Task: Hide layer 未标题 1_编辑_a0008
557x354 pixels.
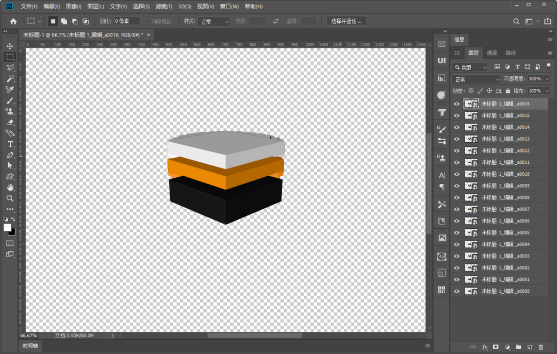Action: [456, 197]
